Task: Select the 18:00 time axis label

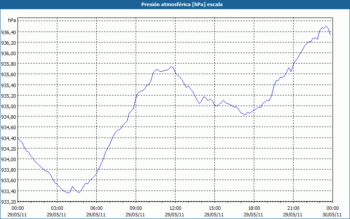Action: pyautogui.click(x=254, y=208)
